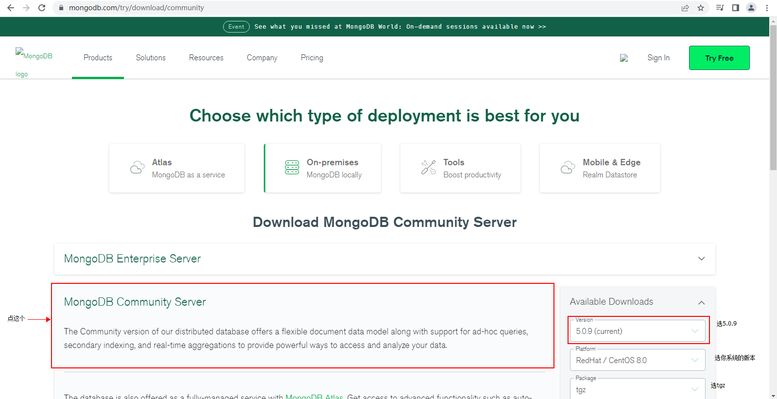Toggle the browser side panel icon
This screenshot has width=777, height=399.
pyautogui.click(x=736, y=8)
